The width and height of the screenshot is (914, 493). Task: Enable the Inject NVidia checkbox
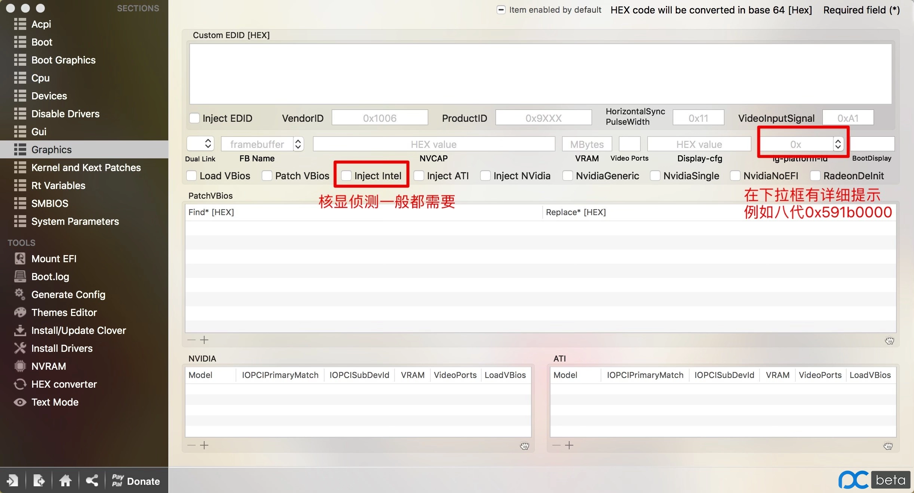pos(485,176)
